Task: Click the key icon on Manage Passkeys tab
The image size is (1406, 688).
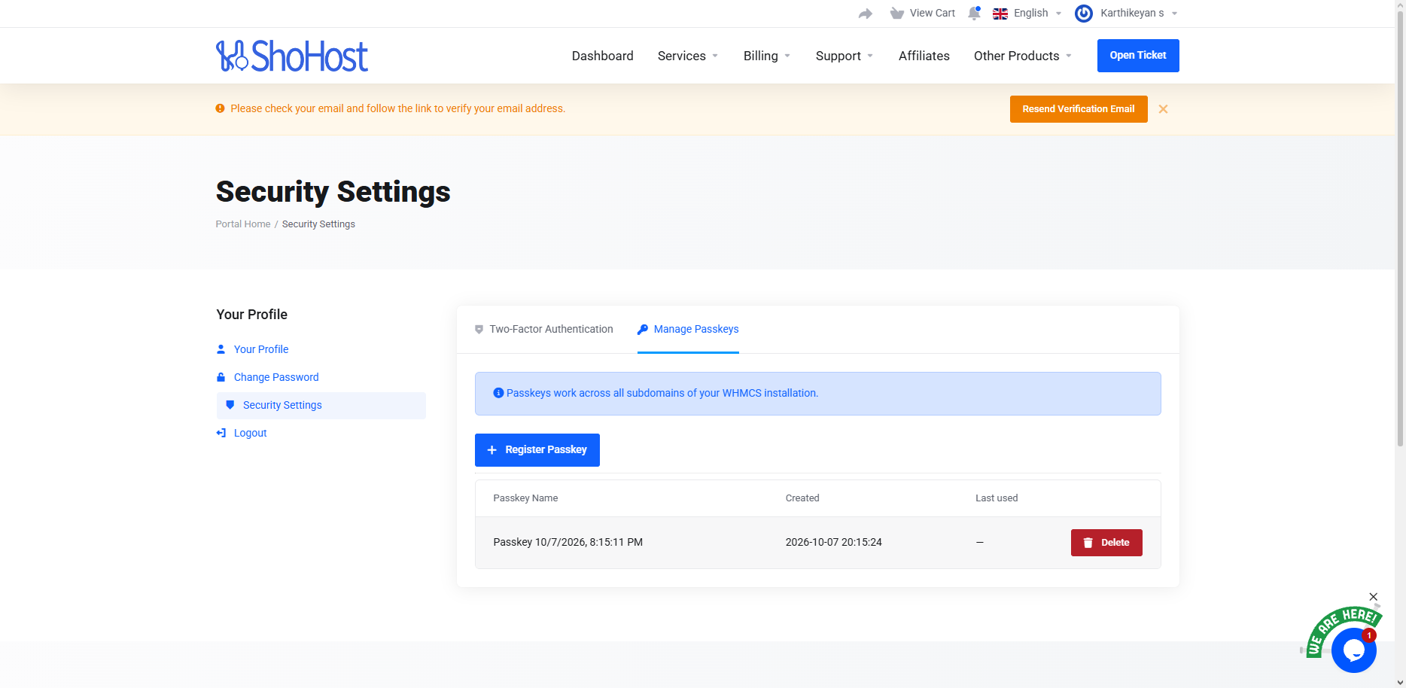Action: tap(642, 330)
